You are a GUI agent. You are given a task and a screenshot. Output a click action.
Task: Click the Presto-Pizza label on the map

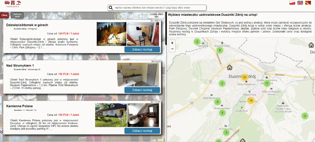[249, 95]
